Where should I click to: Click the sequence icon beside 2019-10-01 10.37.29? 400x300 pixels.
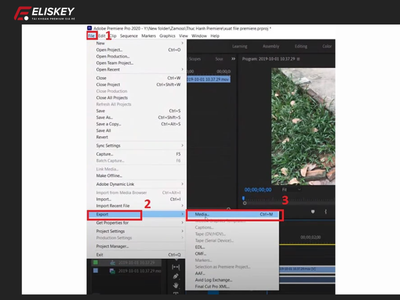112,262
